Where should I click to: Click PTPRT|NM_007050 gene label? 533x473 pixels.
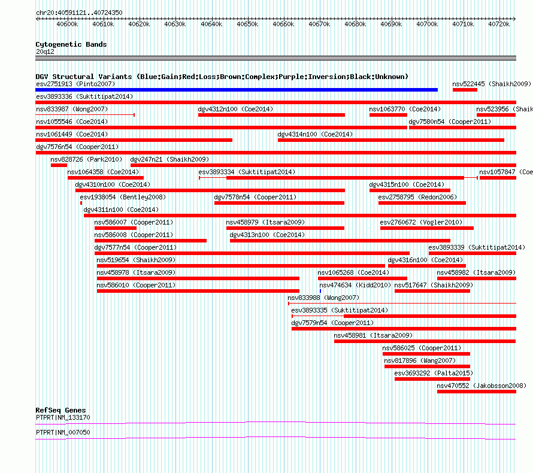63,432
